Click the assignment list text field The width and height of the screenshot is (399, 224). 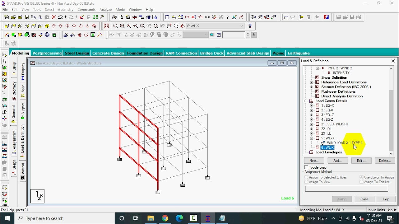point(346,189)
